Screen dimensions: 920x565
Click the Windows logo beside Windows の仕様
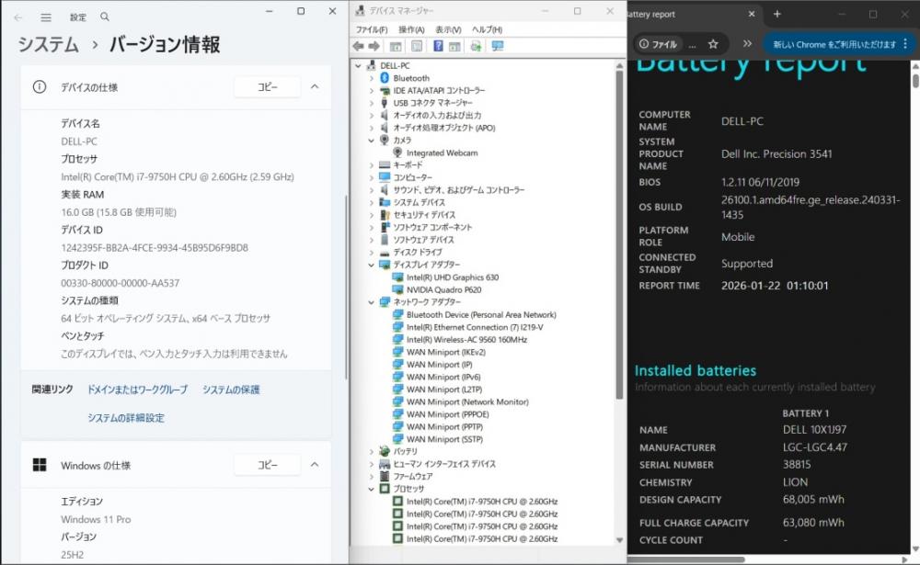40,465
